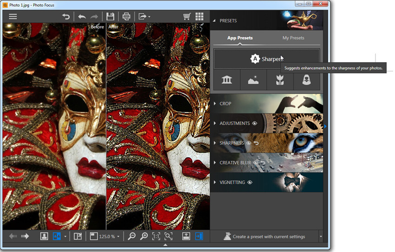Click the navigator window icon
The image size is (395, 252).
click(94, 236)
